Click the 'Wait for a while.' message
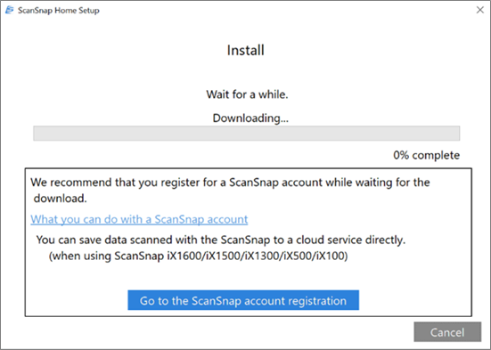 point(247,94)
